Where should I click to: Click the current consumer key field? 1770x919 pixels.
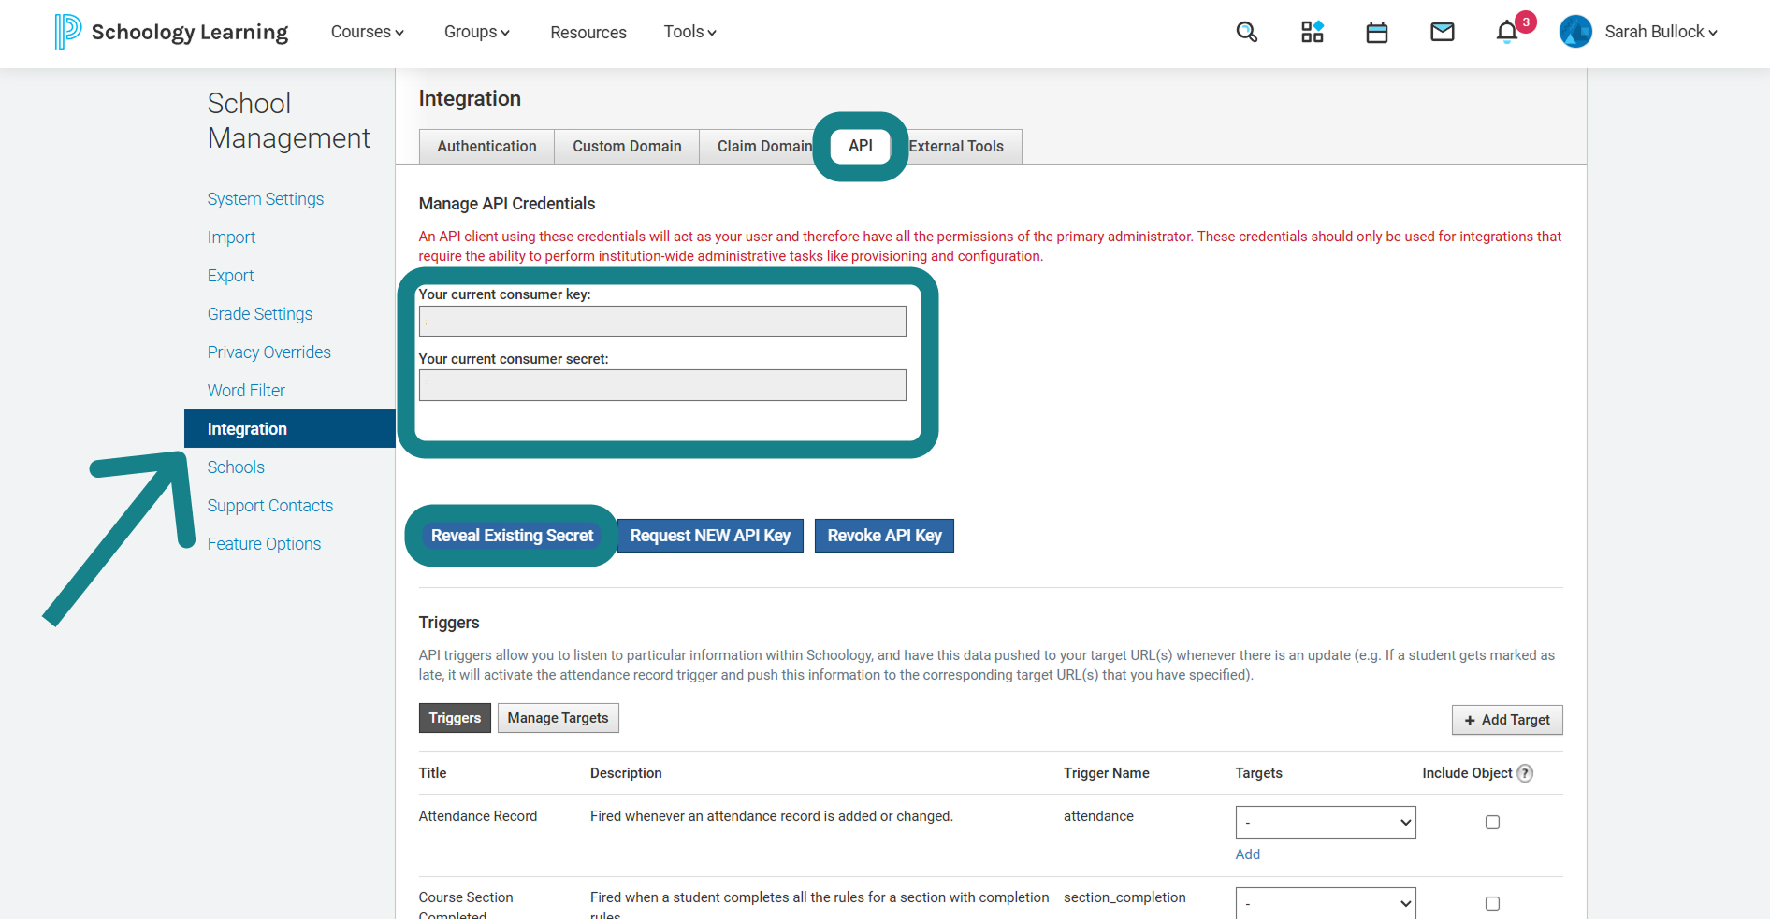[662, 322]
